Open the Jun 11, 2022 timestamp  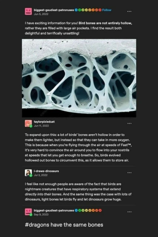pos(41,126)
